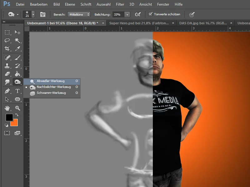The height and width of the screenshot is (187, 250).
Task: Reset default foreground and background colors
Action: coord(6,125)
